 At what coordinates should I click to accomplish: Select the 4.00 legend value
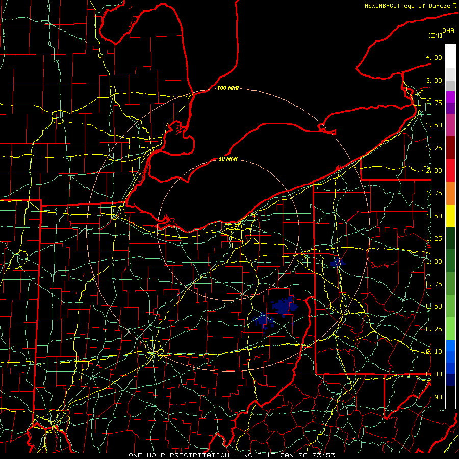coord(434,57)
